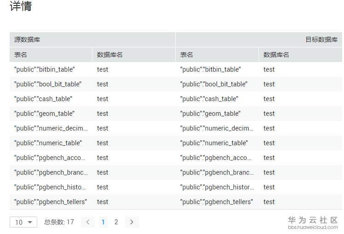This screenshot has height=234, width=344.
Task: Click the 总条数: 17 total count label
Action: tap(59, 222)
